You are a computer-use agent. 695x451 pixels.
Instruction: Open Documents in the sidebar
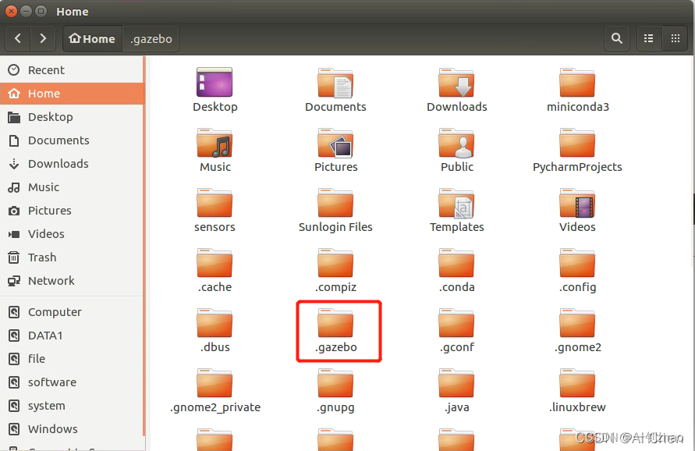point(73,140)
